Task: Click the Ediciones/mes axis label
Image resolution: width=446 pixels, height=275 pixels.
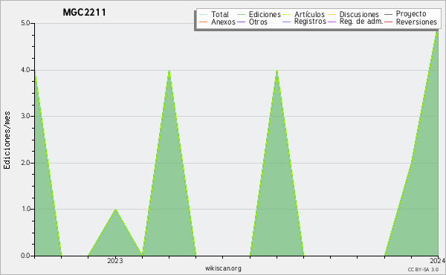Action: point(7,140)
